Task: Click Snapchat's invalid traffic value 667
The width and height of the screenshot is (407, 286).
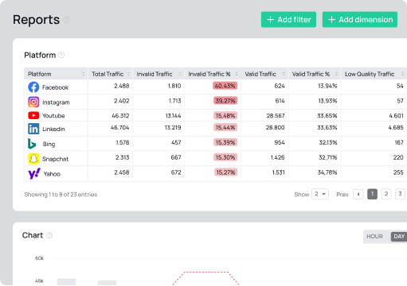Action: [176, 157]
